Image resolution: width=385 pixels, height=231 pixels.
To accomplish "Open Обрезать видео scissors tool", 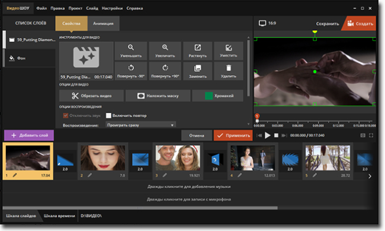I will point(91,96).
